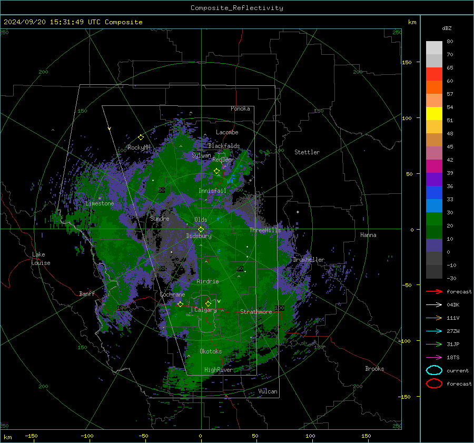Click the red forecast arrow in legend

[434, 291]
